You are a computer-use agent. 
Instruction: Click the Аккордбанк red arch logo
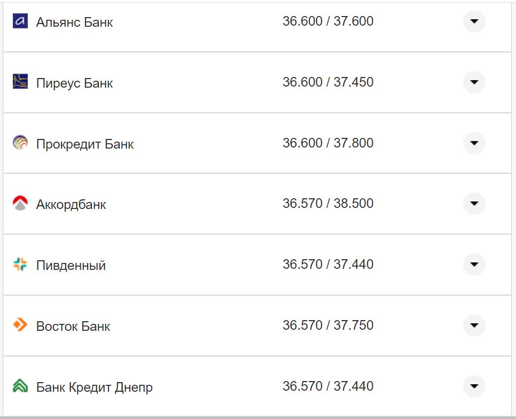[x=19, y=204]
